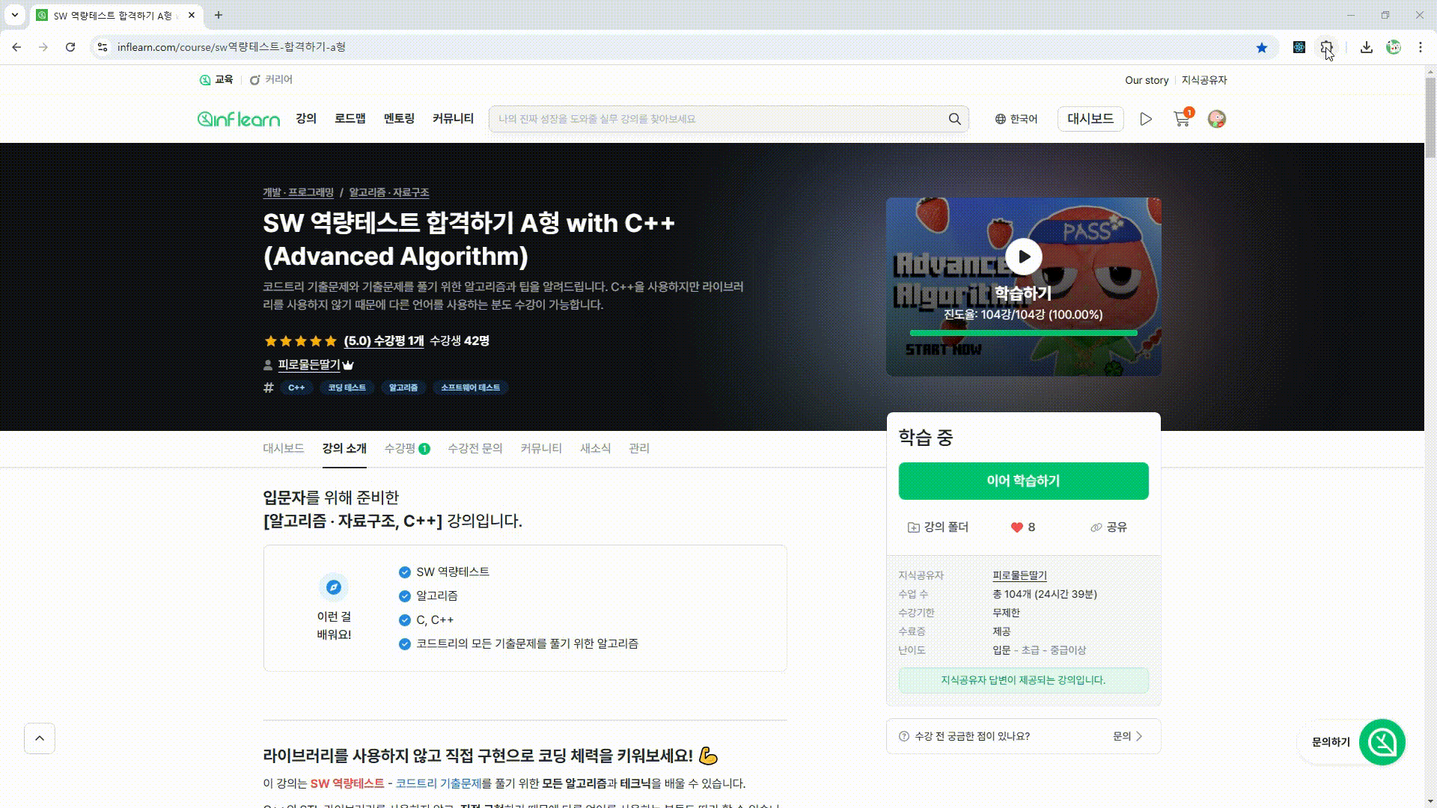Open the browser downloads icon

1367,47
